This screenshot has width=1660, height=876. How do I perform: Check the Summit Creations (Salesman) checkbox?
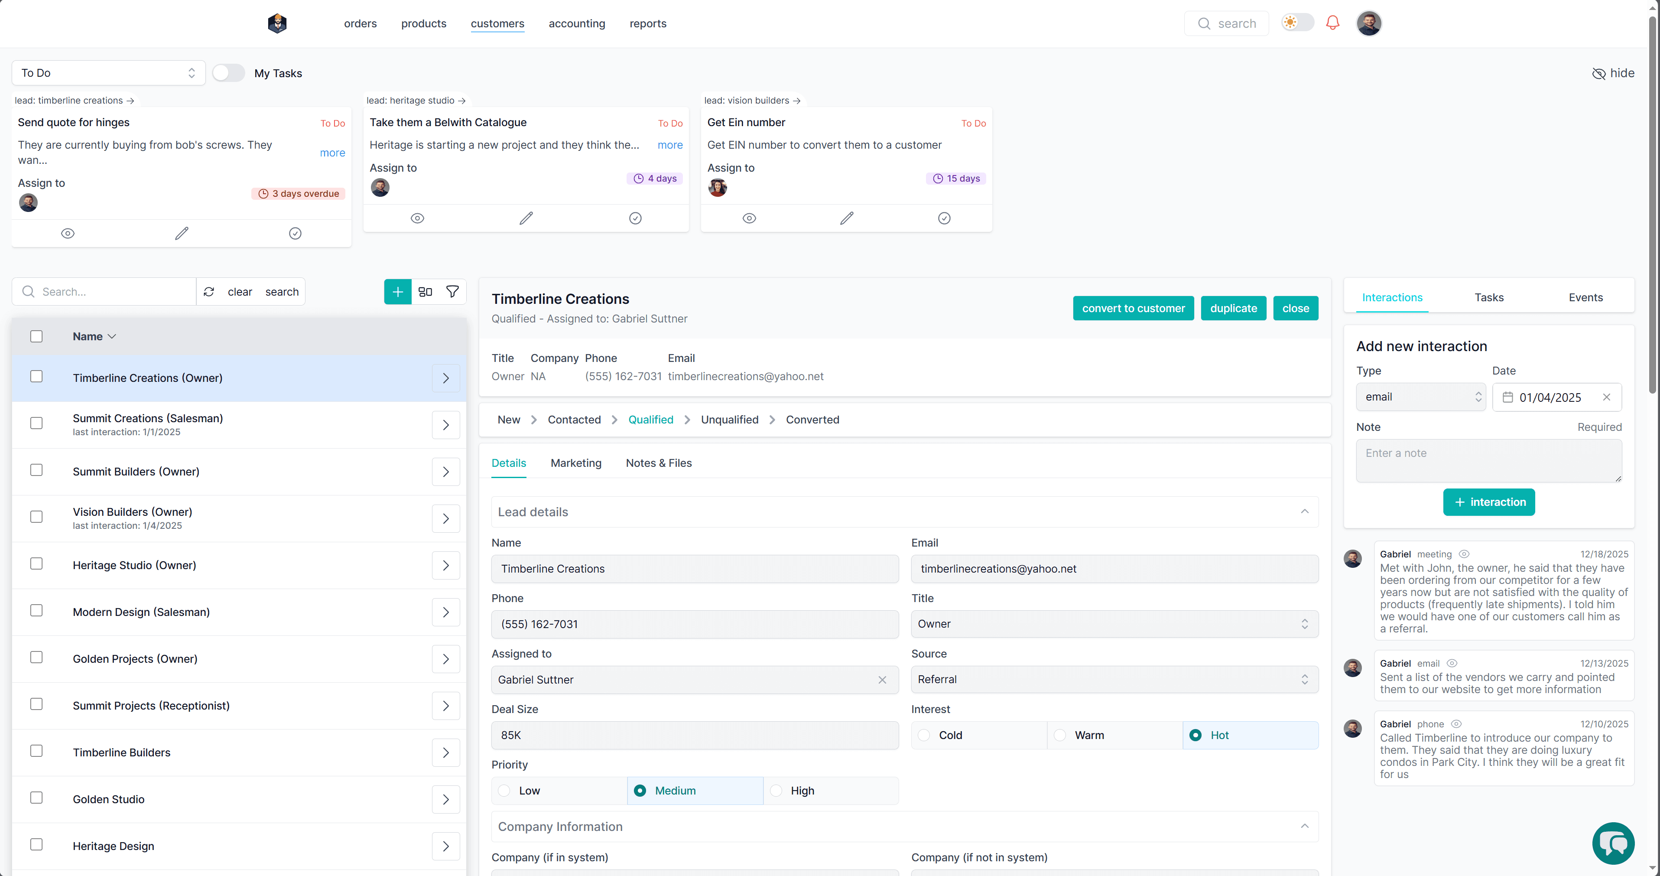point(37,423)
